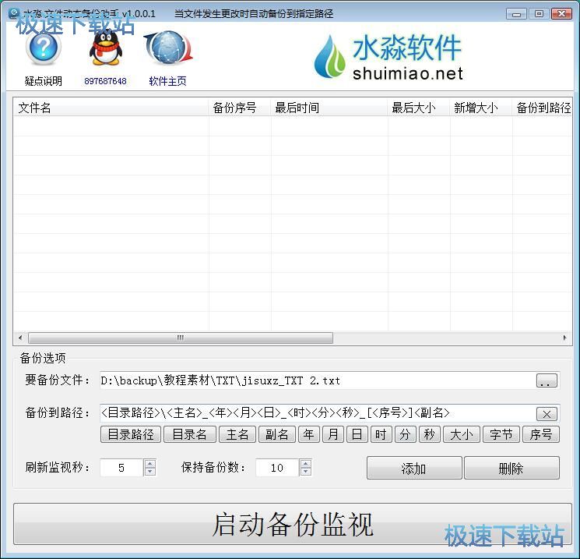Image resolution: width=580 pixels, height=559 pixels.
Task: Decrease the 刷新监视秒 value
Action: click(x=149, y=472)
